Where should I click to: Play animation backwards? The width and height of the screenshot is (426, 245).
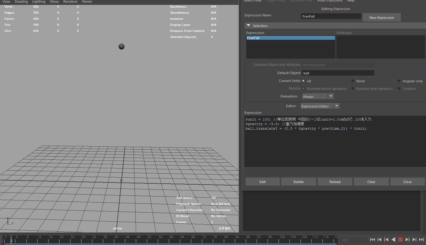point(393,240)
